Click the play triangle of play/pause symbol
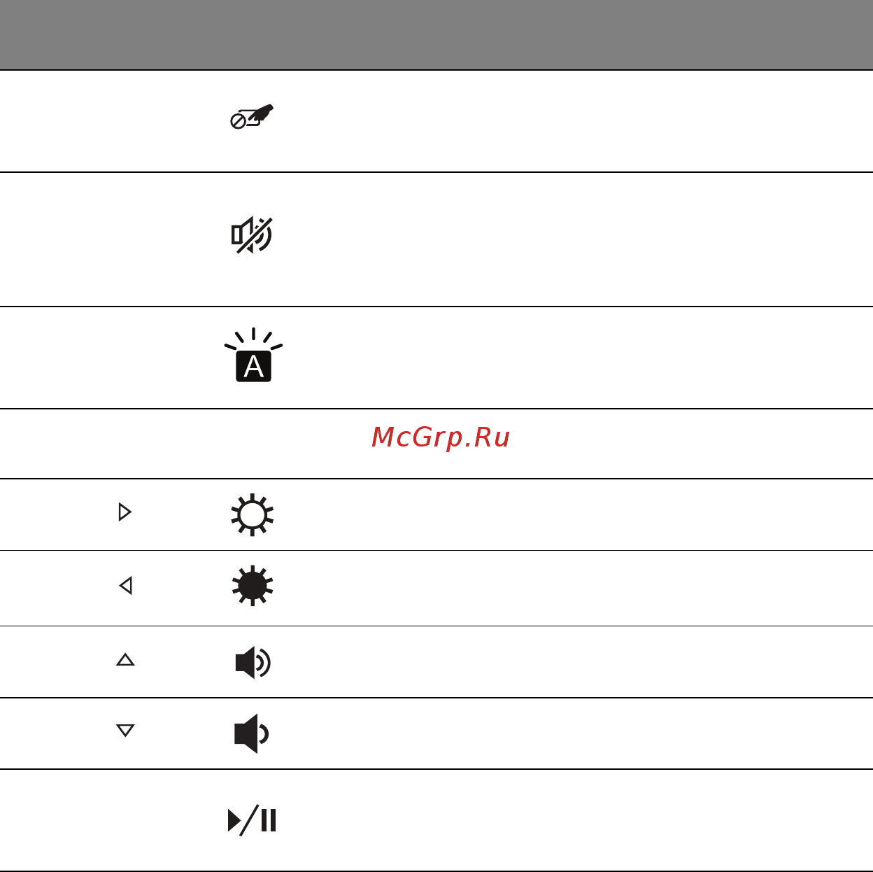Screen dimensions: 873x872 tap(234, 821)
